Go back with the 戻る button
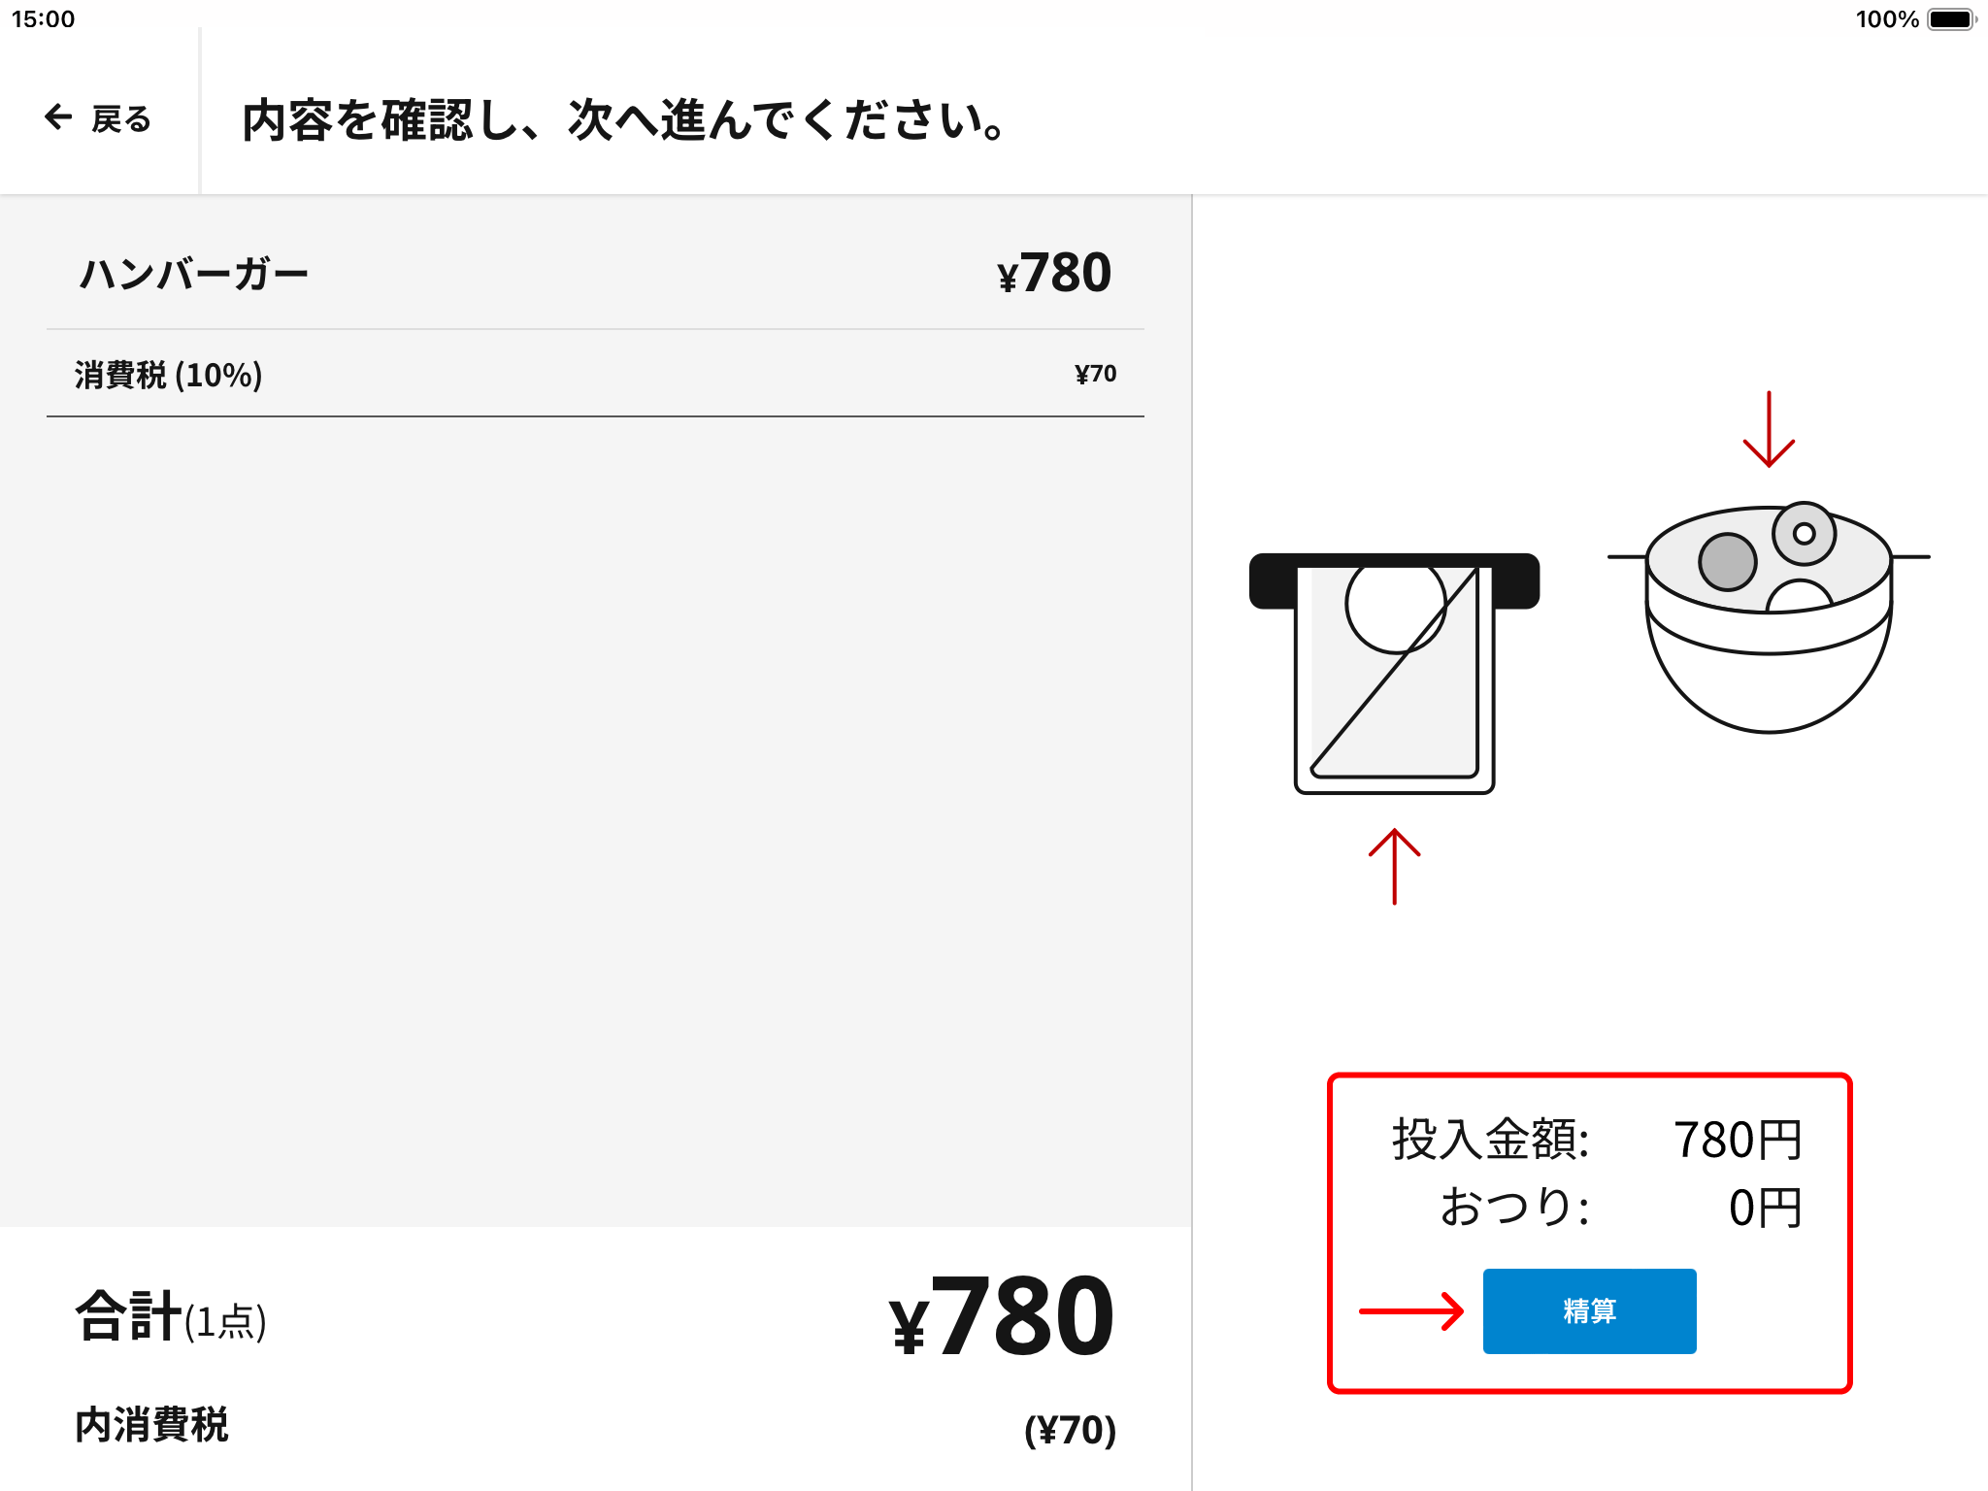 tap(98, 118)
